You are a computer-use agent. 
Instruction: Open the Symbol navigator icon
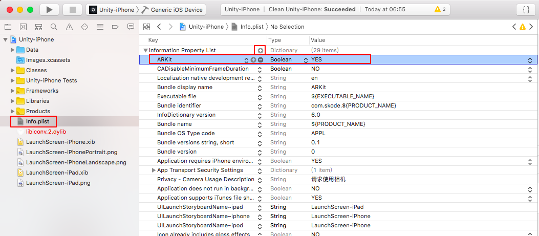tap(38, 27)
